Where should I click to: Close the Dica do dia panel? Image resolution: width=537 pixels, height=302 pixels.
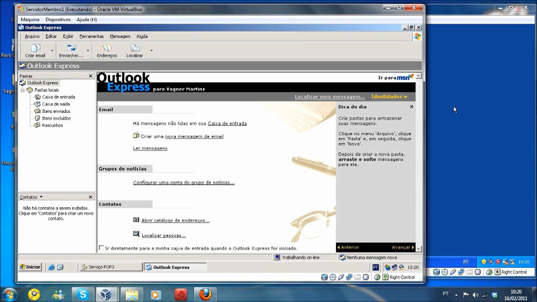pyautogui.click(x=412, y=107)
